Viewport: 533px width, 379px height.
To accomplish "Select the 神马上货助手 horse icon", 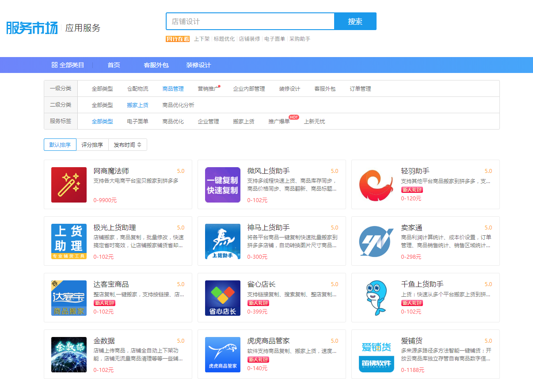I will [x=223, y=241].
